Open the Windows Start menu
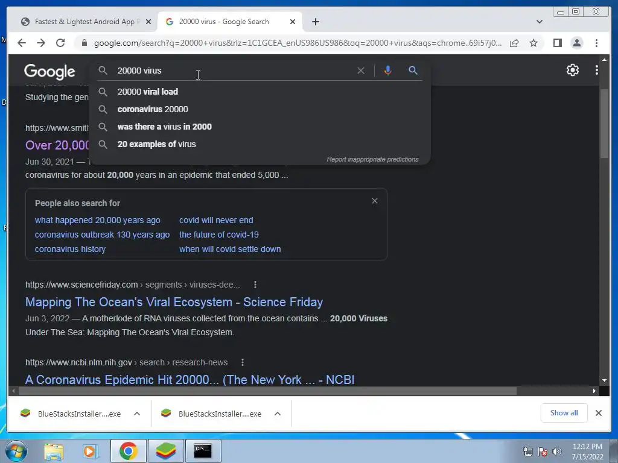The width and height of the screenshot is (618, 463). click(x=16, y=451)
